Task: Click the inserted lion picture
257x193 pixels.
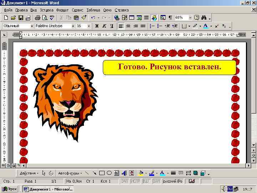Action: [65, 103]
